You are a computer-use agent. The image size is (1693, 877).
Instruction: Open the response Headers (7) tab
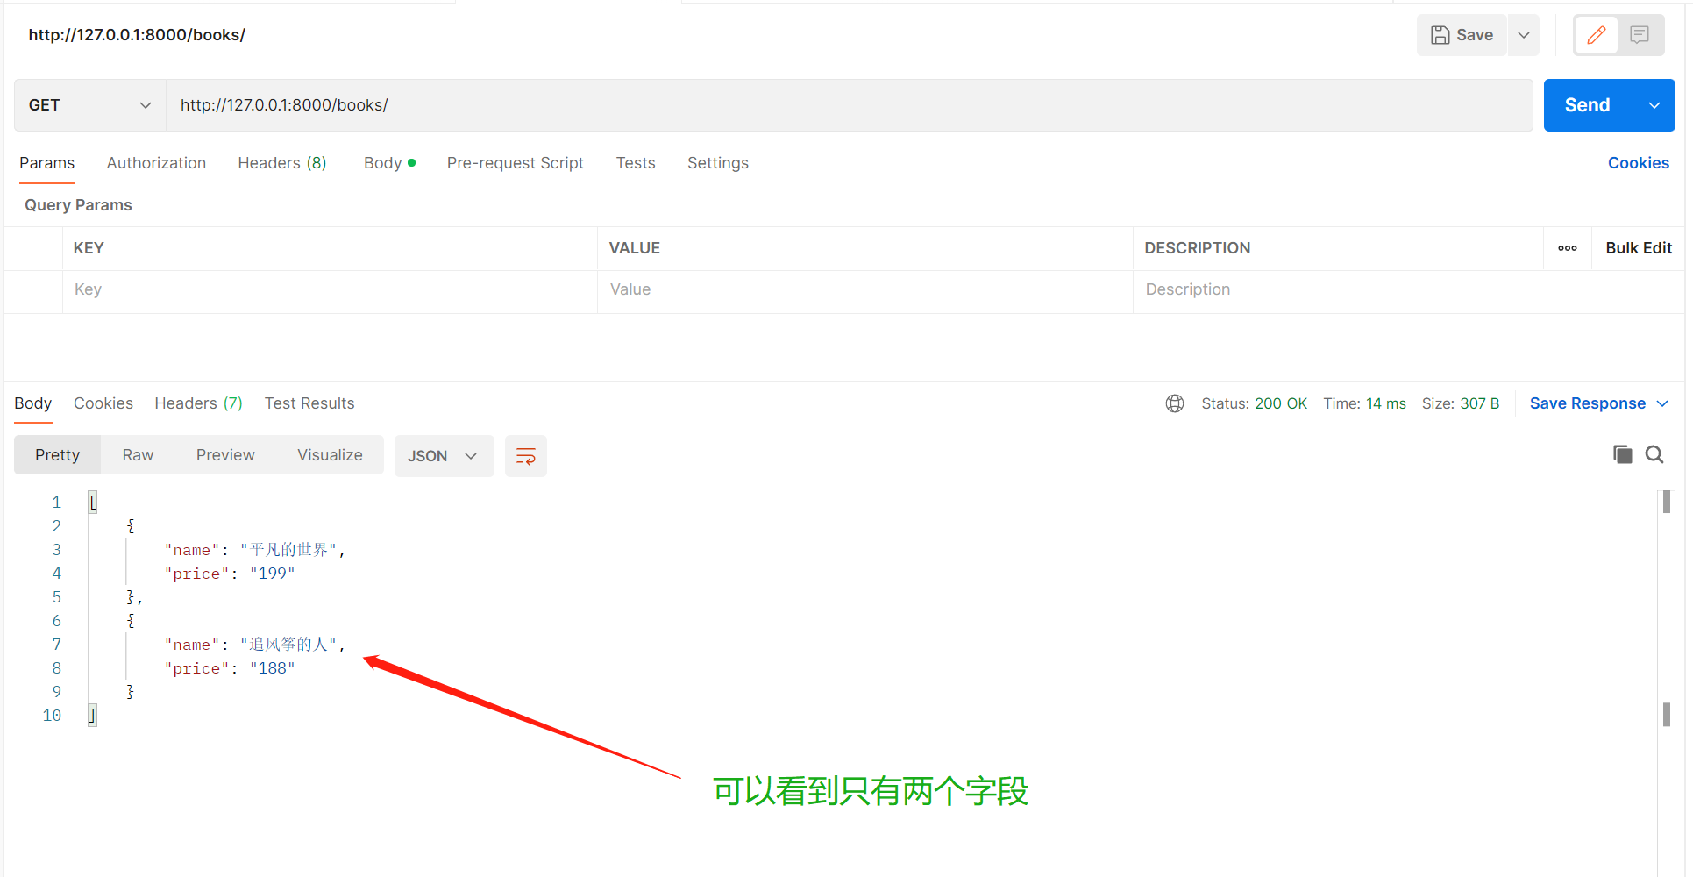[x=199, y=403]
